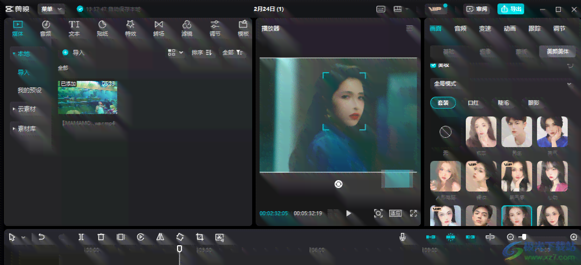Open the 菜单 menu dropdown

pos(51,9)
